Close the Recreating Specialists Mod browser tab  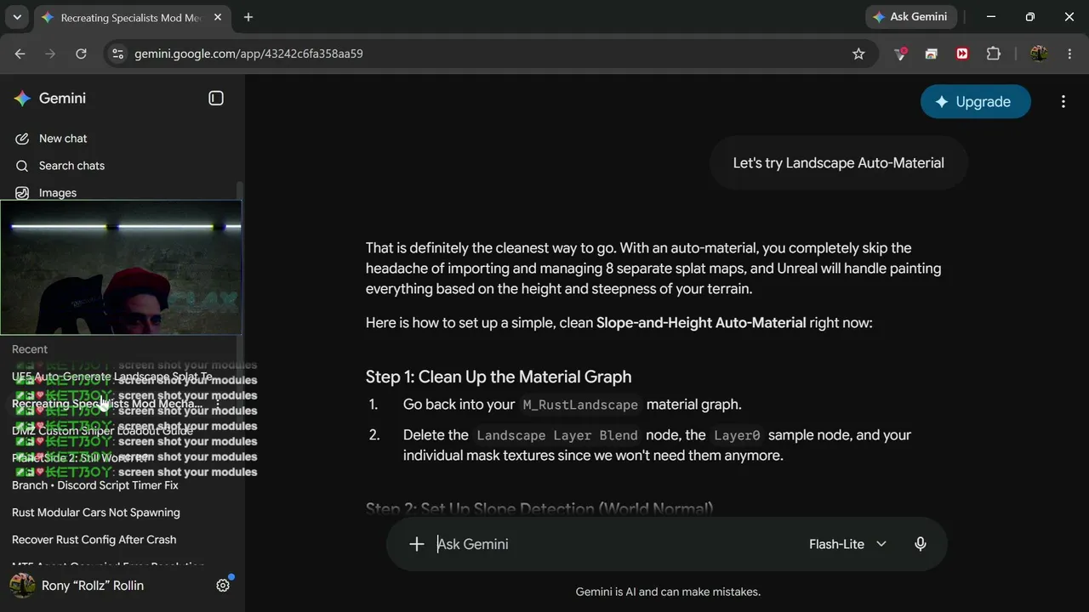[x=217, y=17]
